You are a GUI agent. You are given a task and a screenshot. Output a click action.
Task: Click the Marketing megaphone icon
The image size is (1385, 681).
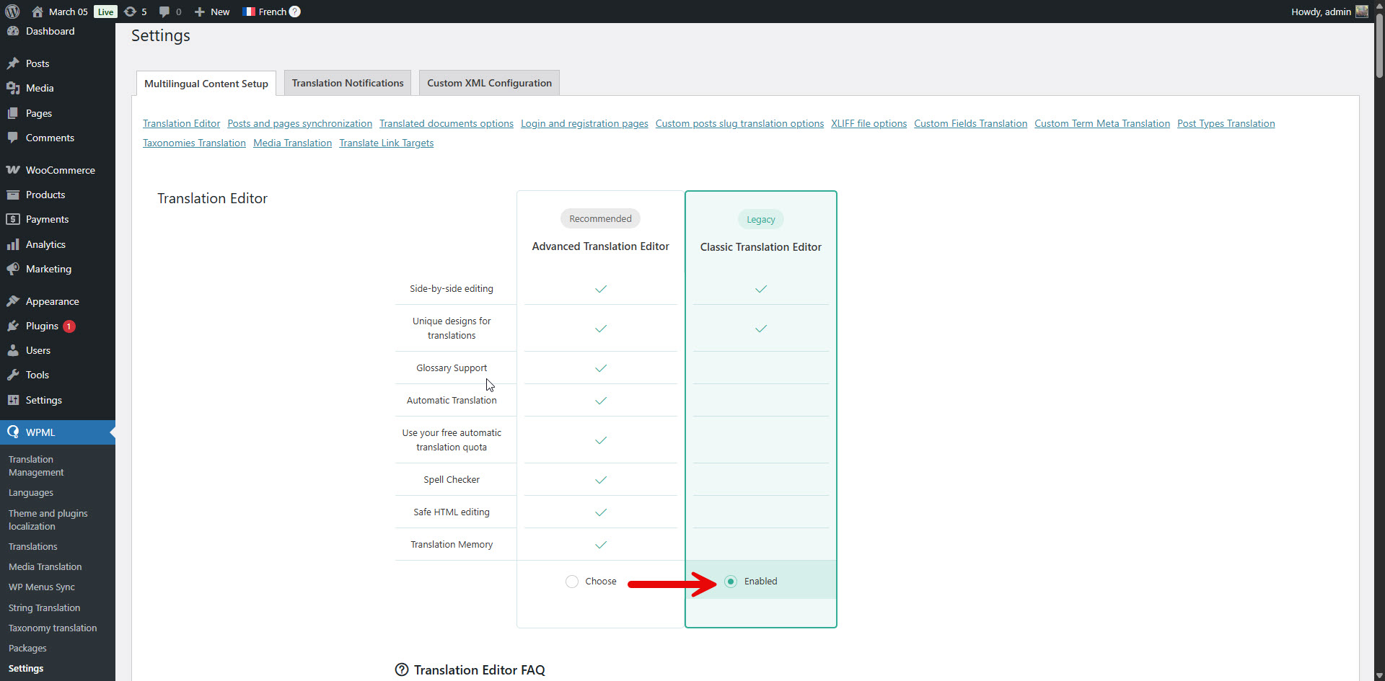13,269
